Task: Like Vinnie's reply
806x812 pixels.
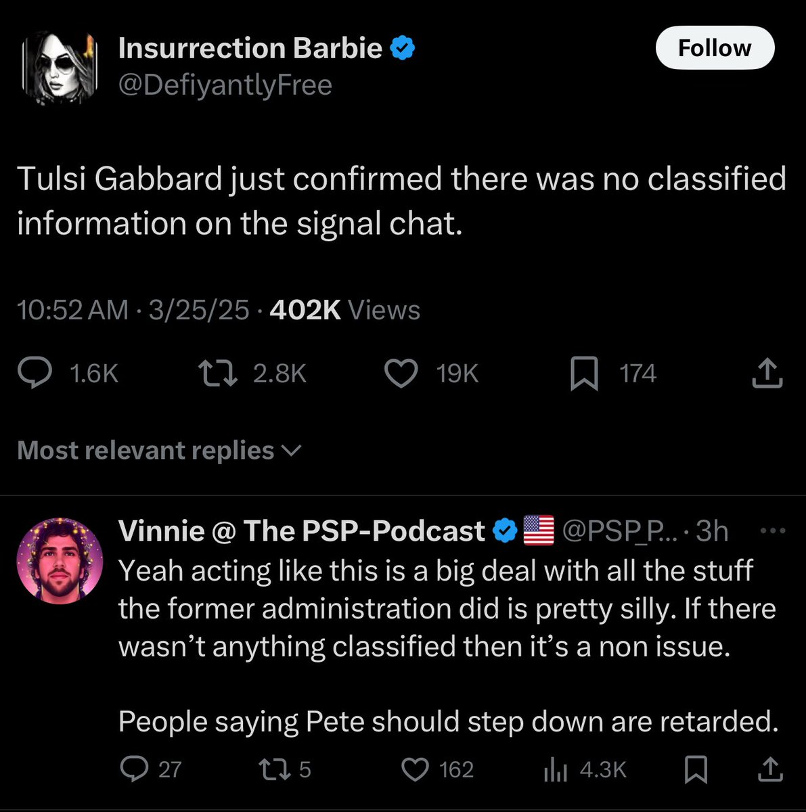Action: tap(416, 769)
